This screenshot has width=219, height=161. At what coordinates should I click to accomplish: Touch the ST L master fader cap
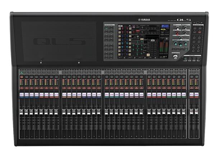click(191, 112)
